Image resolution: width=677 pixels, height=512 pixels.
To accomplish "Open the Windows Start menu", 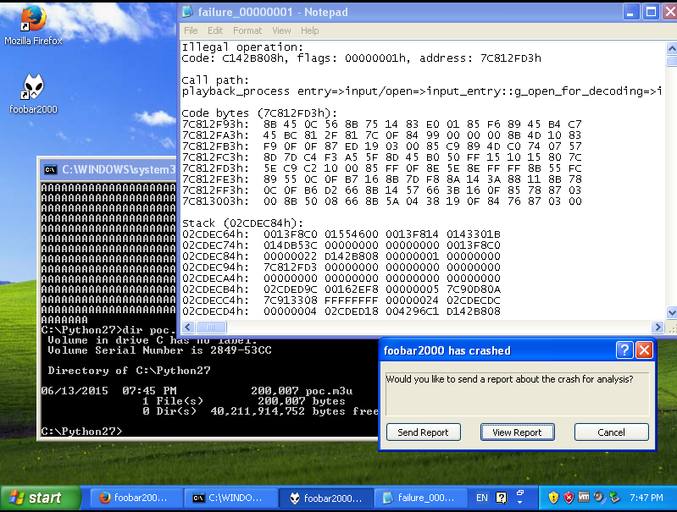I will 40,498.
